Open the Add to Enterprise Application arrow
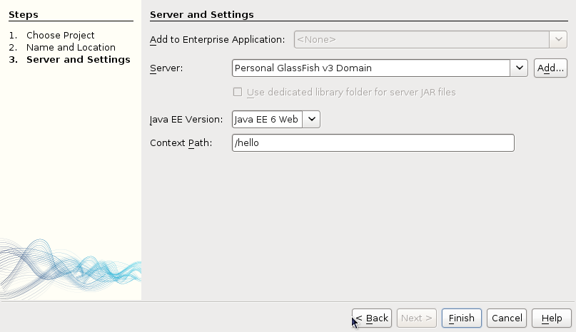Viewport: 576px width, 332px height. pyautogui.click(x=558, y=39)
